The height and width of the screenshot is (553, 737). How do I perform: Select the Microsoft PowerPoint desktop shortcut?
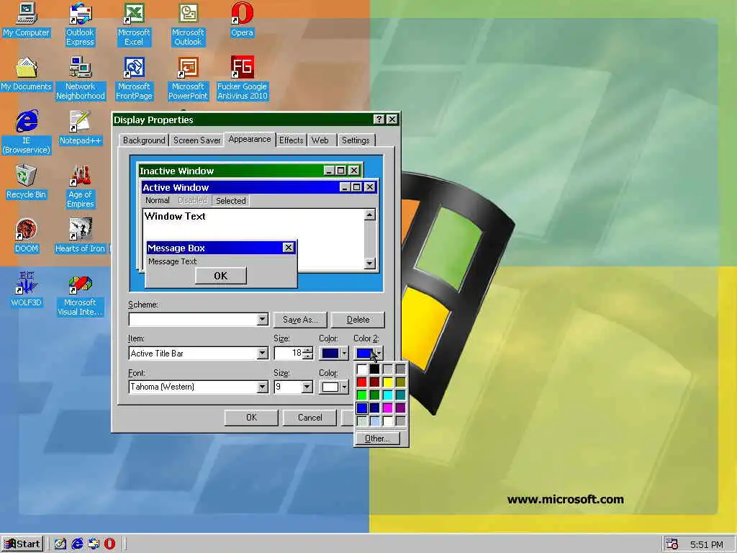[x=188, y=78]
